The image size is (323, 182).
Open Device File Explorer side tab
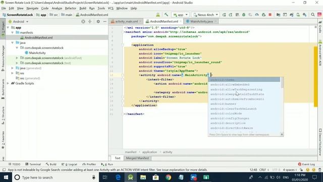click(320, 143)
